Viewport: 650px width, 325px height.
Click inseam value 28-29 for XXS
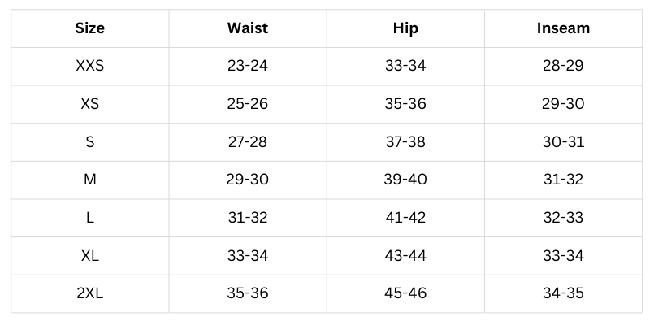pos(563,66)
